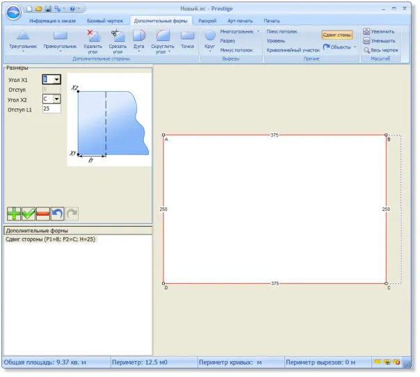The height and width of the screenshot is (377, 420).
Task: Switch to Информация о заказе tab
Action: click(53, 21)
